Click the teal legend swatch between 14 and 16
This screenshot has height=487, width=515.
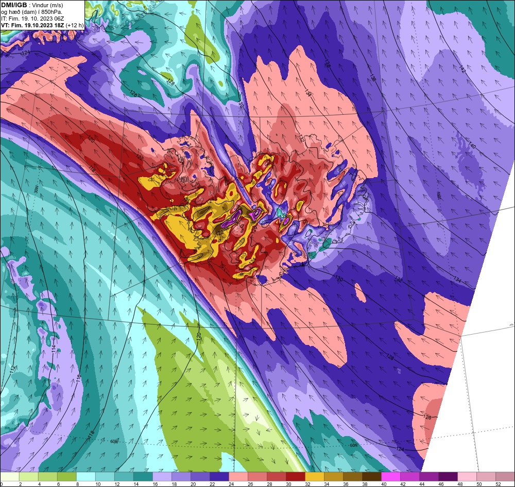pos(143,477)
